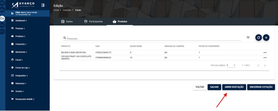Click the Pesquisar search field
This screenshot has width=278, height=111.
click(x=152, y=39)
